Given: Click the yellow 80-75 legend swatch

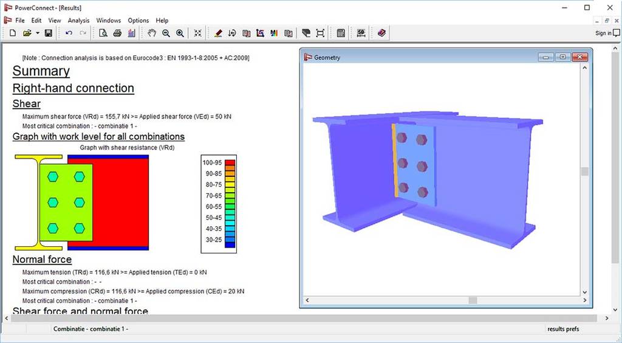Looking at the screenshot, I should coord(230,185).
